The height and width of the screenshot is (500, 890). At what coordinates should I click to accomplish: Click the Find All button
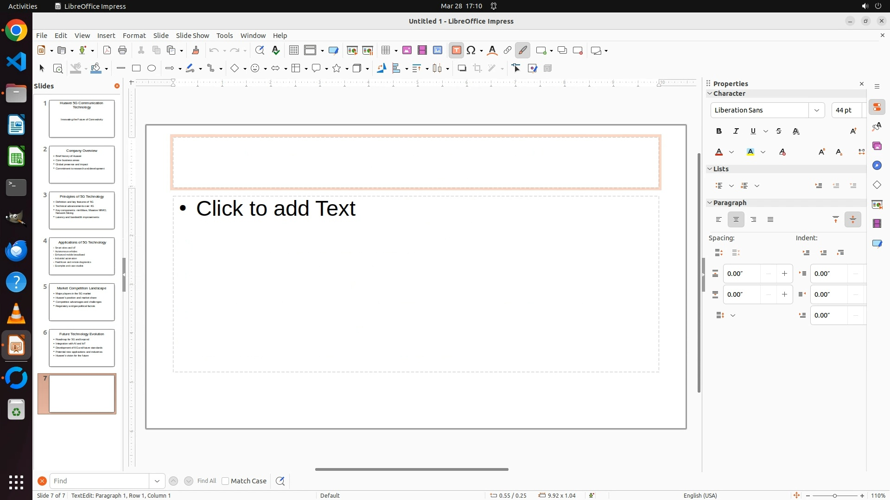tap(206, 481)
